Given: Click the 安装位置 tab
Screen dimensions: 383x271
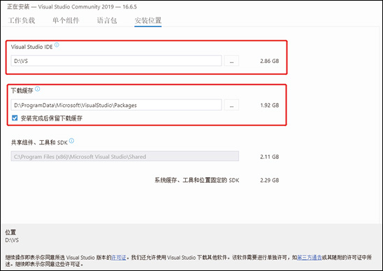Looking at the screenshot, I should pyautogui.click(x=148, y=20).
